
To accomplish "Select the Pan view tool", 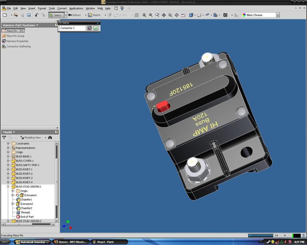I will click(164, 15).
